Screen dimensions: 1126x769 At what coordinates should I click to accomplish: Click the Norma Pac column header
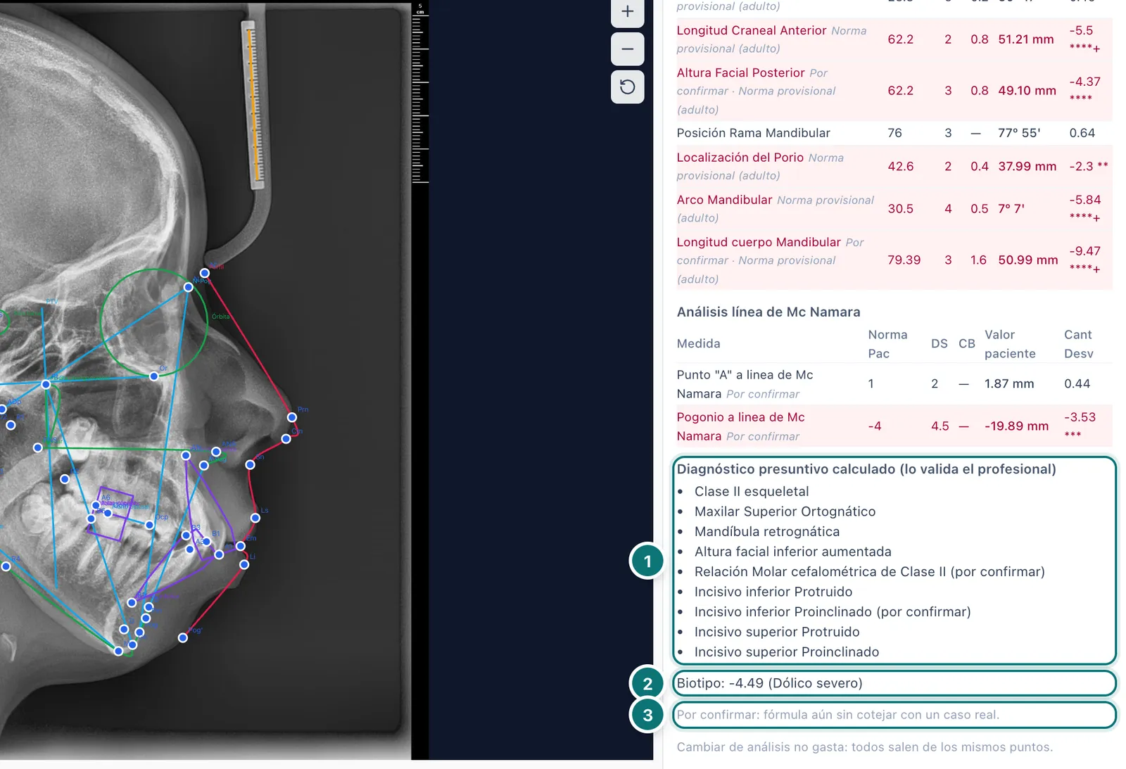(887, 344)
